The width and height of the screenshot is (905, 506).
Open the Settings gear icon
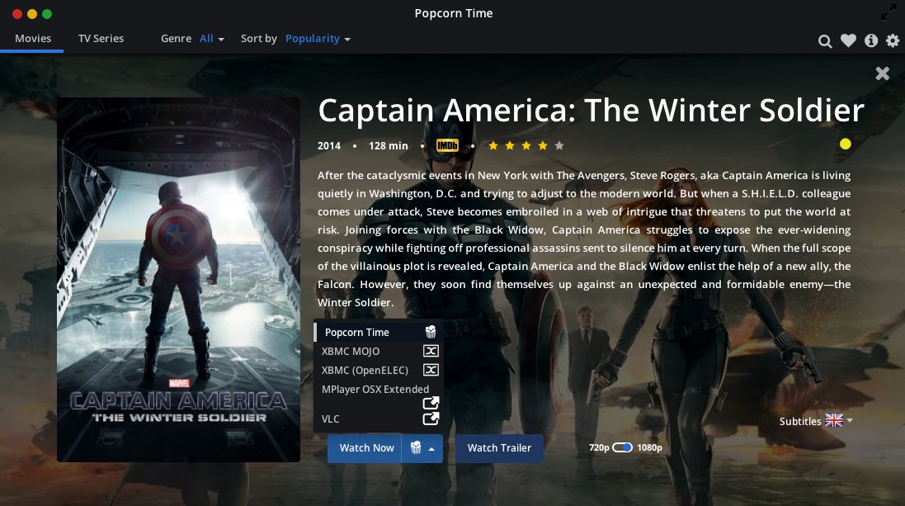[x=893, y=40]
